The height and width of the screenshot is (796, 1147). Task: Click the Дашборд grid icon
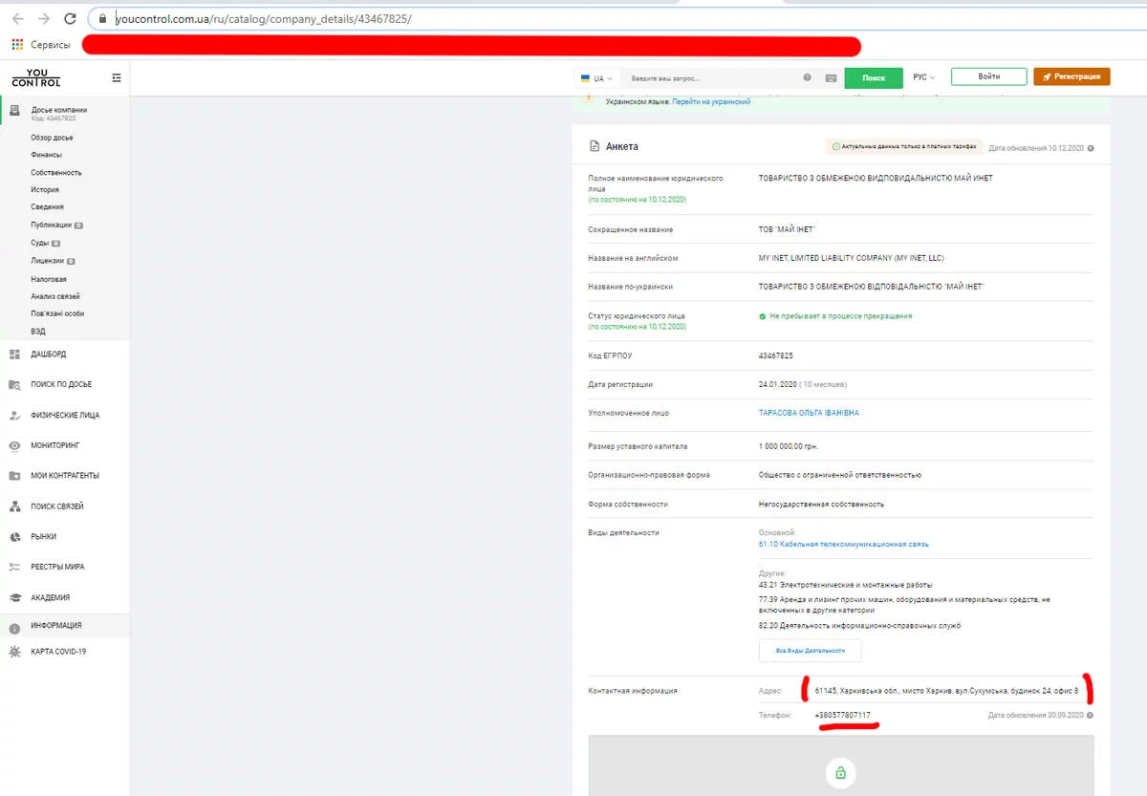(14, 355)
